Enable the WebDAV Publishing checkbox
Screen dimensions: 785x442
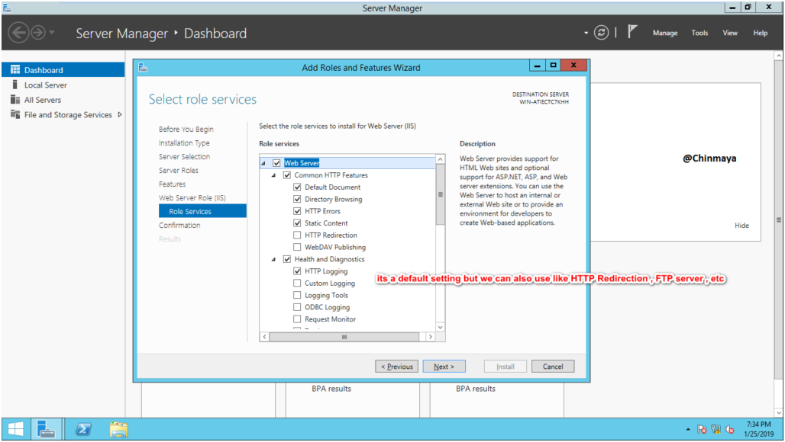tap(297, 247)
